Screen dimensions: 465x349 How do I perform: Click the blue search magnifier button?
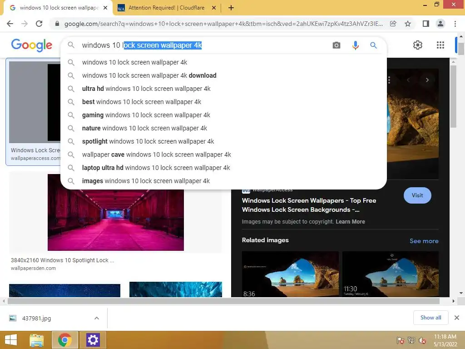click(373, 45)
